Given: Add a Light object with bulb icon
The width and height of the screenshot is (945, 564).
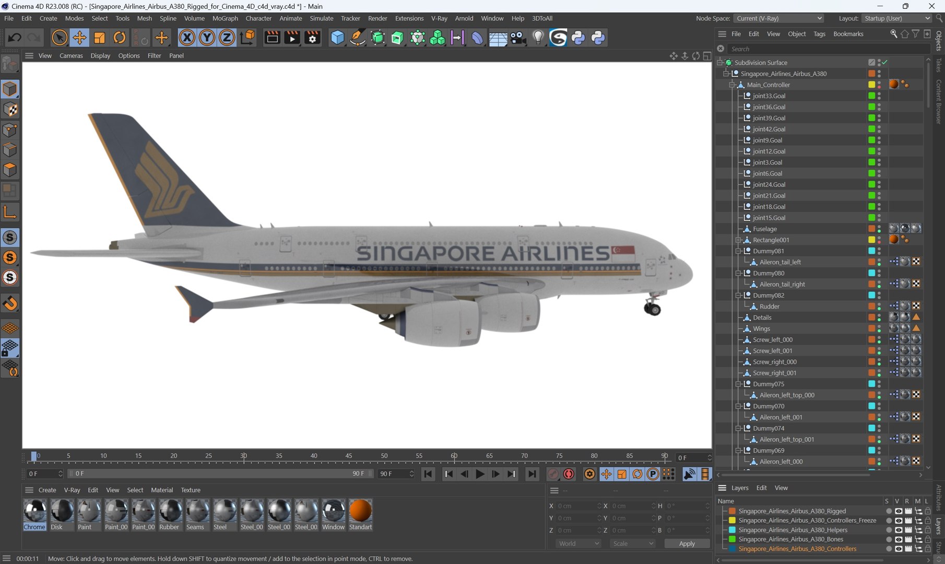Looking at the screenshot, I should point(538,38).
